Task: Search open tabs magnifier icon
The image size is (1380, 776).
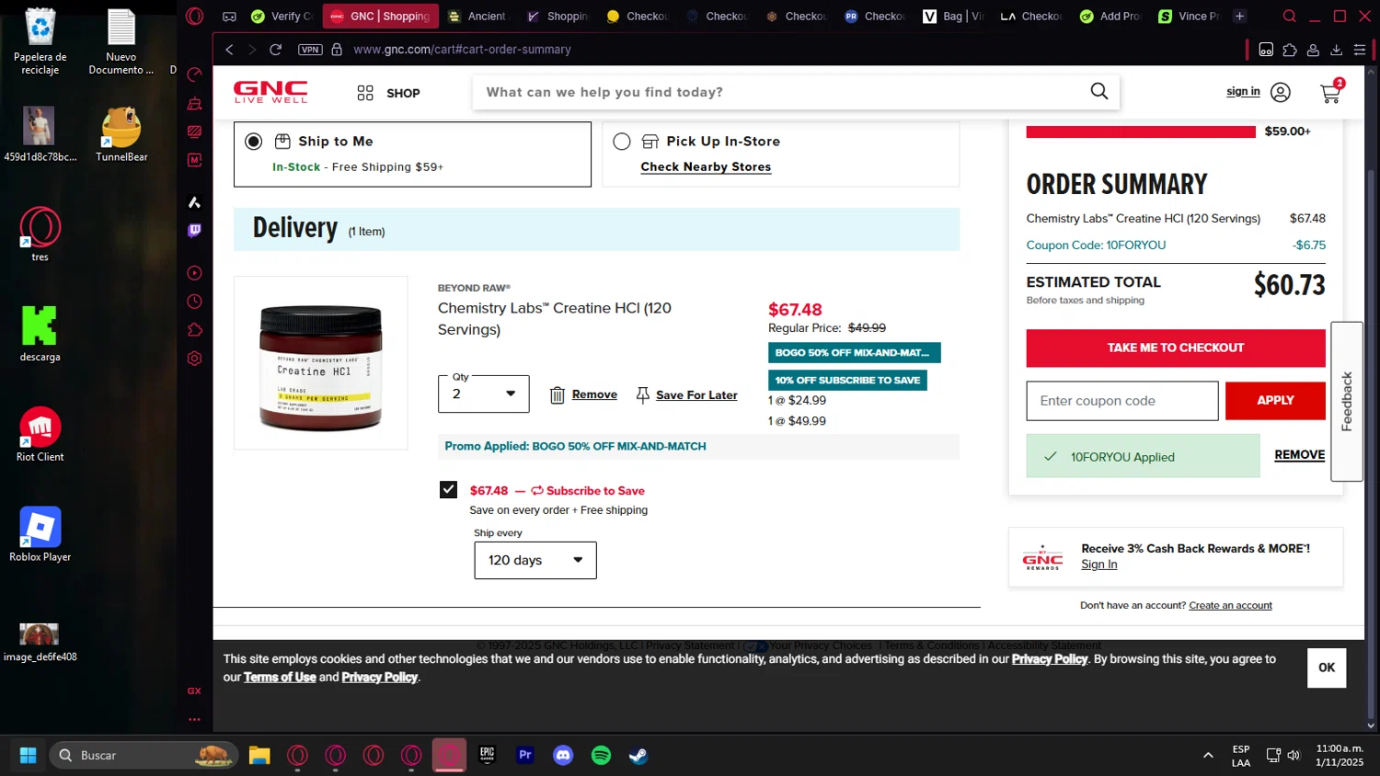Action: (1290, 16)
